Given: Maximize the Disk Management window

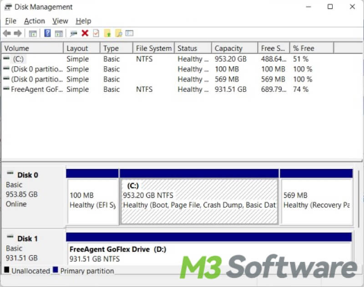Looking at the screenshot, I should (330, 7).
